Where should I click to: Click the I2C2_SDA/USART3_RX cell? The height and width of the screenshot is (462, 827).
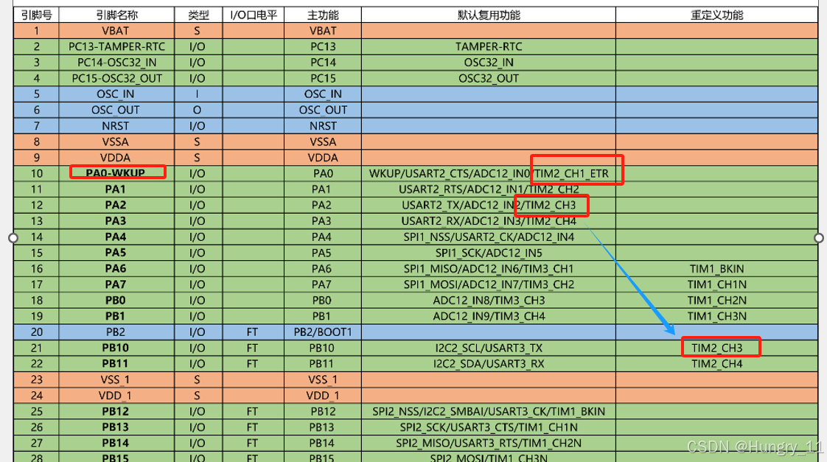point(489,363)
